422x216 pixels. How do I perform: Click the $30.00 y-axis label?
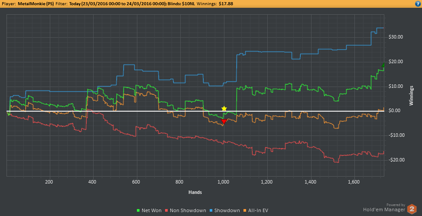(396, 37)
